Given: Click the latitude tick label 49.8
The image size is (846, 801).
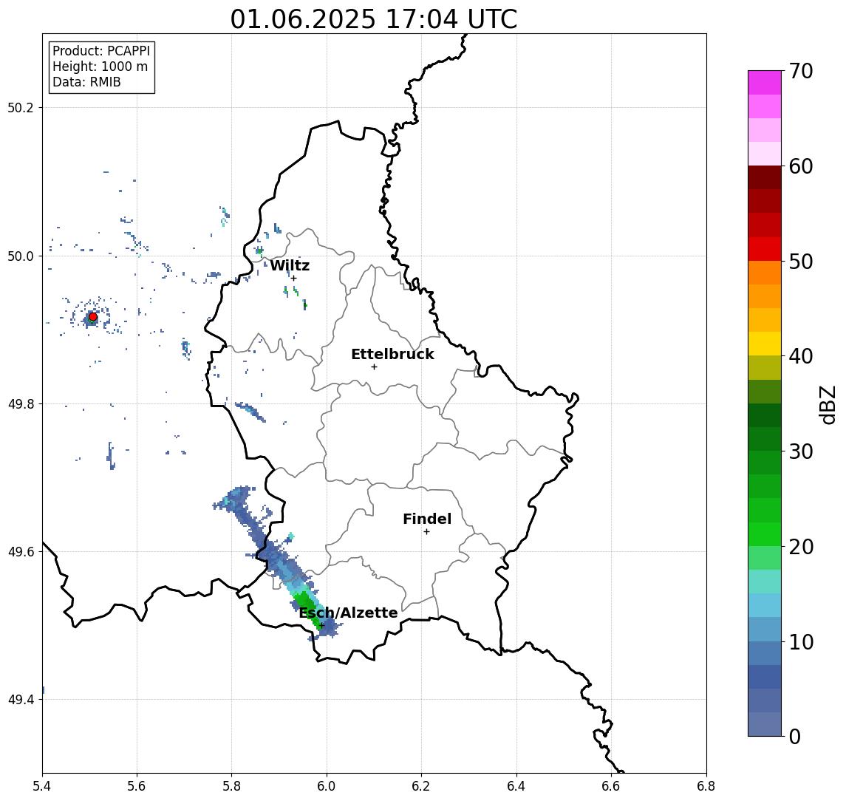Looking at the screenshot, I should (20, 403).
